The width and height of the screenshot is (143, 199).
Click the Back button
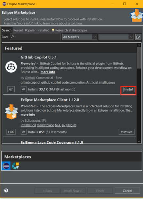click(x=47, y=191)
